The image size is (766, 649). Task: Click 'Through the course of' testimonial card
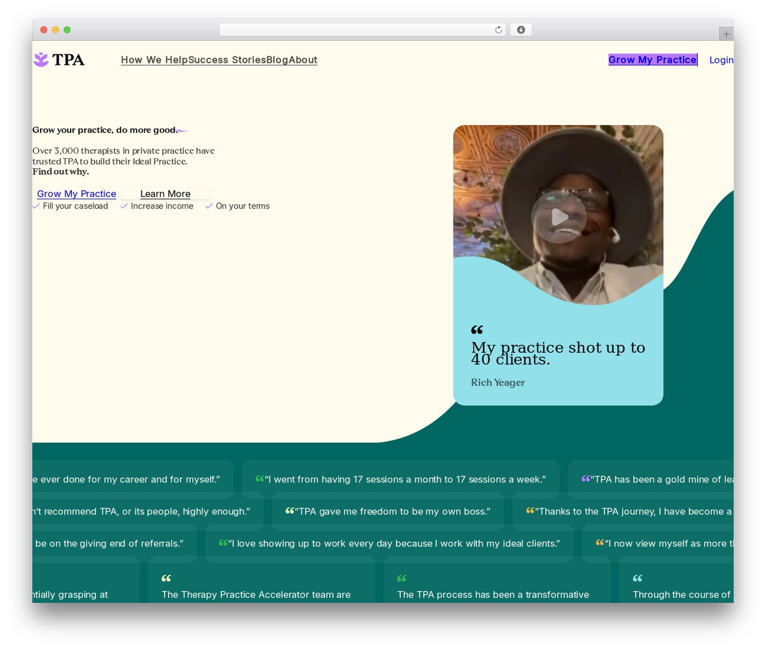point(676,580)
